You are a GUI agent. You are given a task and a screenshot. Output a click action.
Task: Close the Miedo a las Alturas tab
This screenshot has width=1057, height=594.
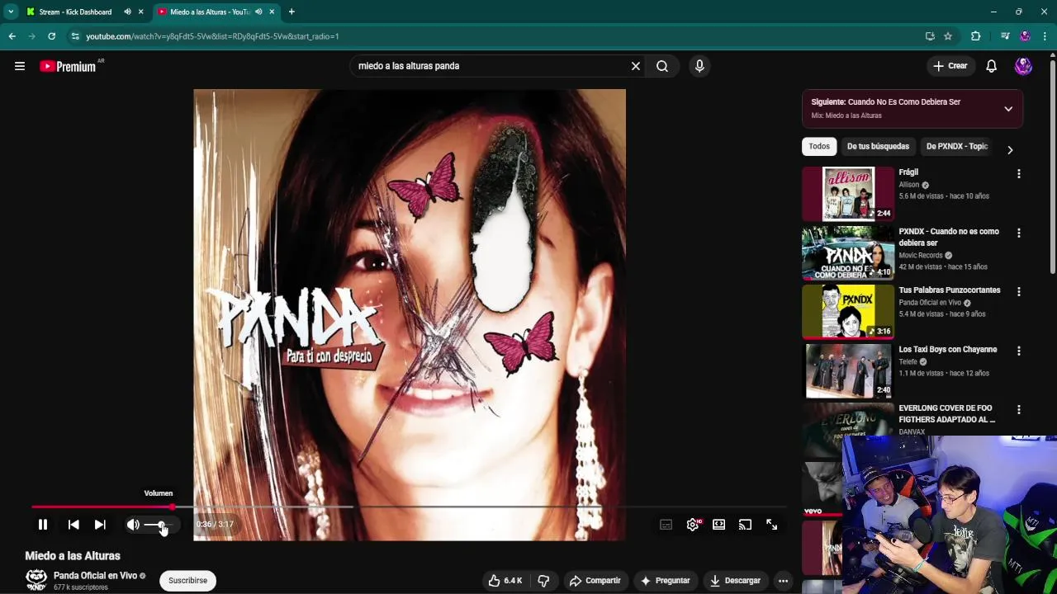coord(273,12)
